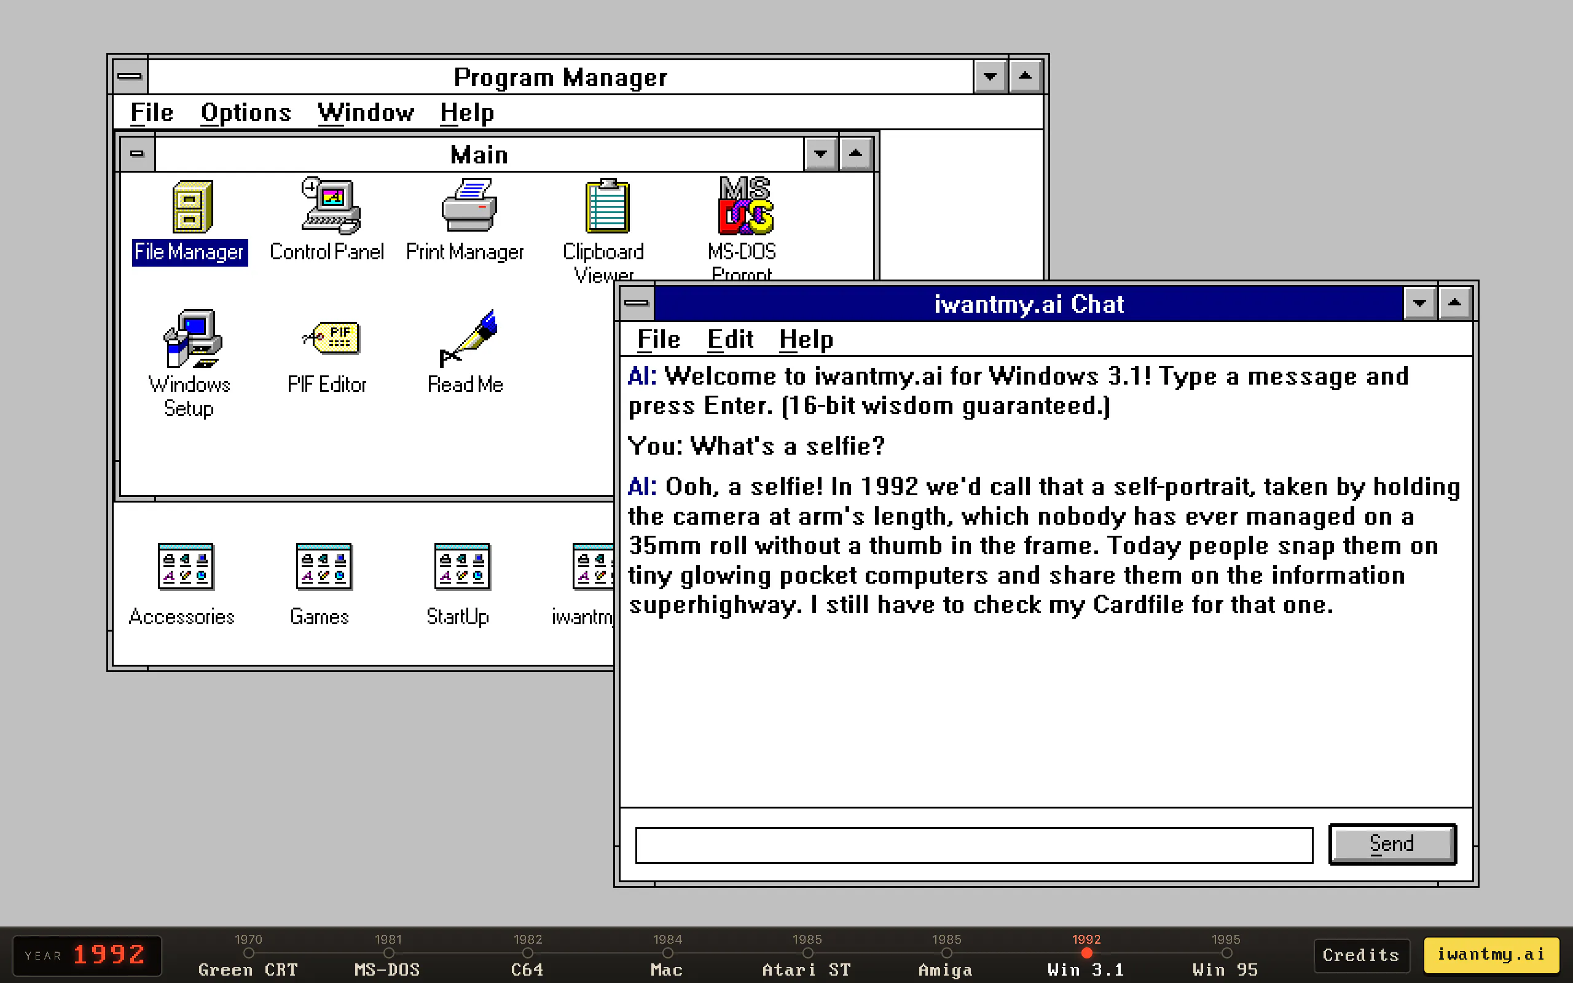
Task: Launch the MS-DOS Prompt icon
Action: coord(743,227)
